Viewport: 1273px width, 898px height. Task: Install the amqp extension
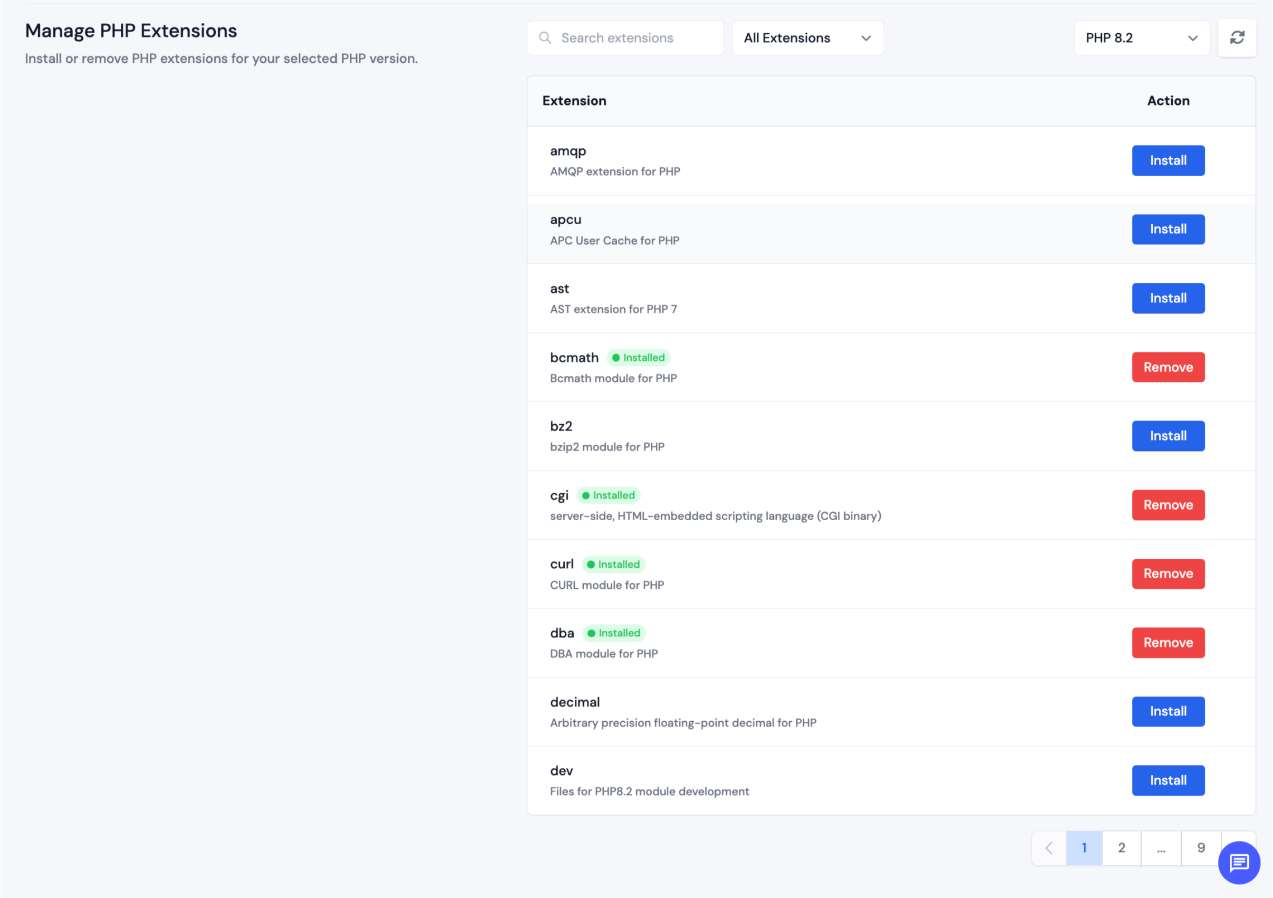pos(1168,160)
